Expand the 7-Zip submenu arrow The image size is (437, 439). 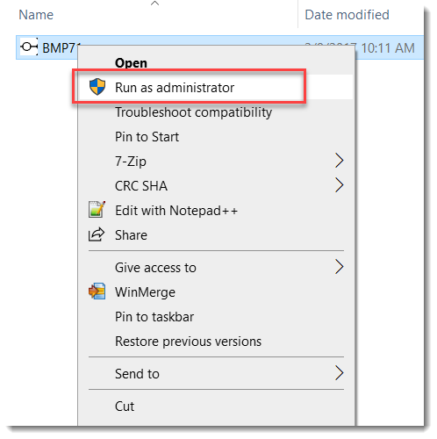pos(339,161)
